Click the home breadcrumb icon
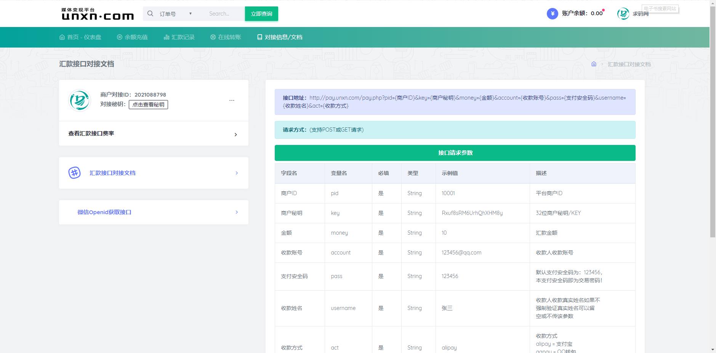Image resolution: width=716 pixels, height=353 pixels. click(x=594, y=64)
